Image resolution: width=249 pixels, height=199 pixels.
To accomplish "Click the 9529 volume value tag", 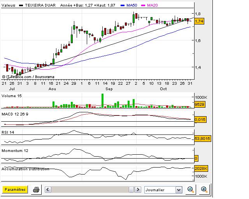I will 200,105.
